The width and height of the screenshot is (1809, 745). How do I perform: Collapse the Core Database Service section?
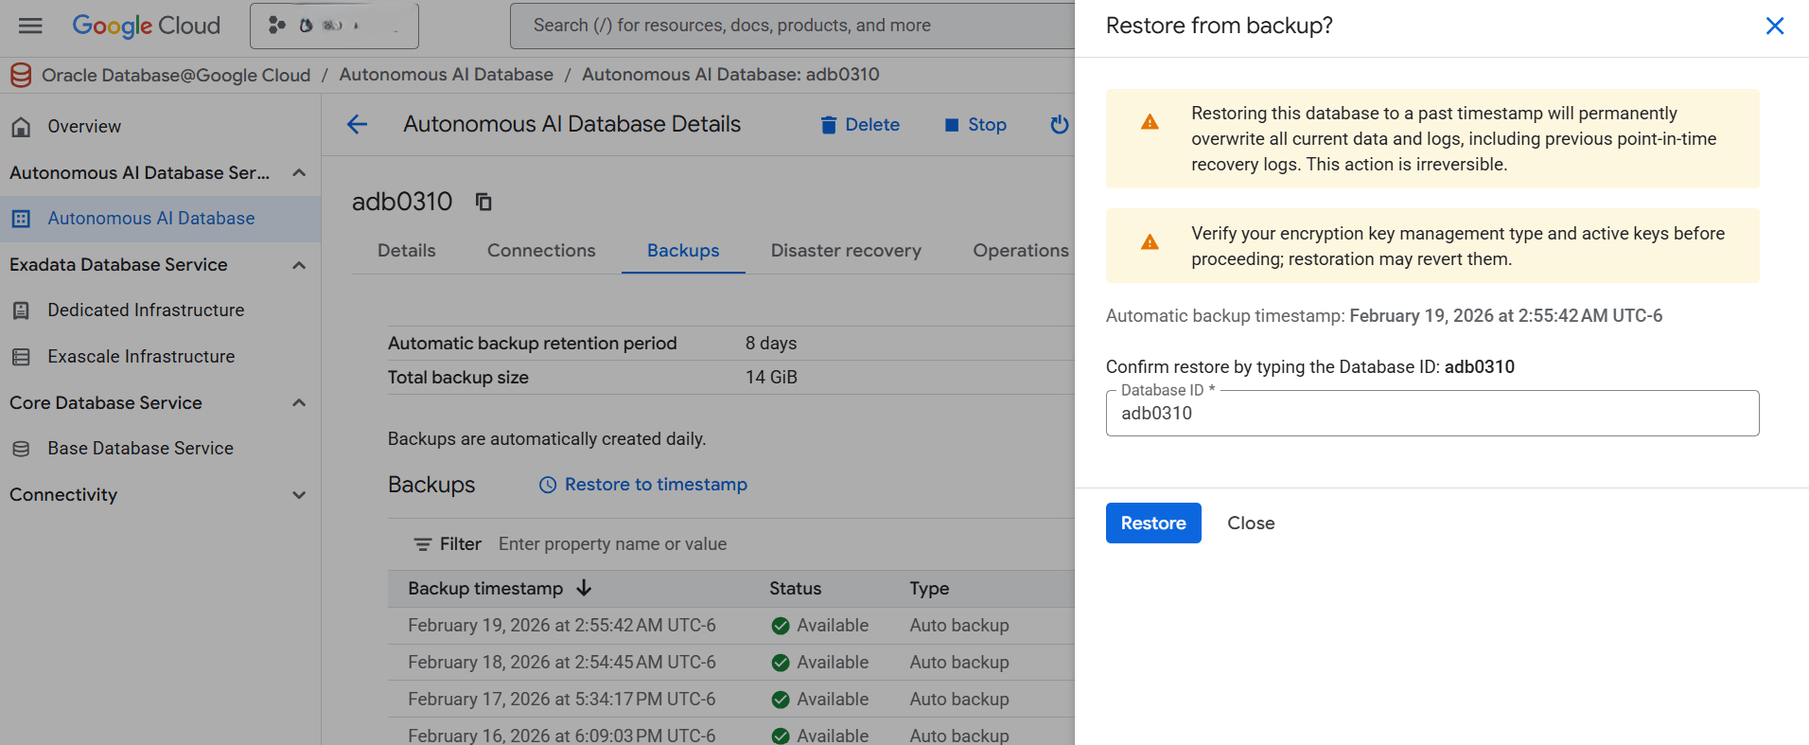click(x=299, y=403)
